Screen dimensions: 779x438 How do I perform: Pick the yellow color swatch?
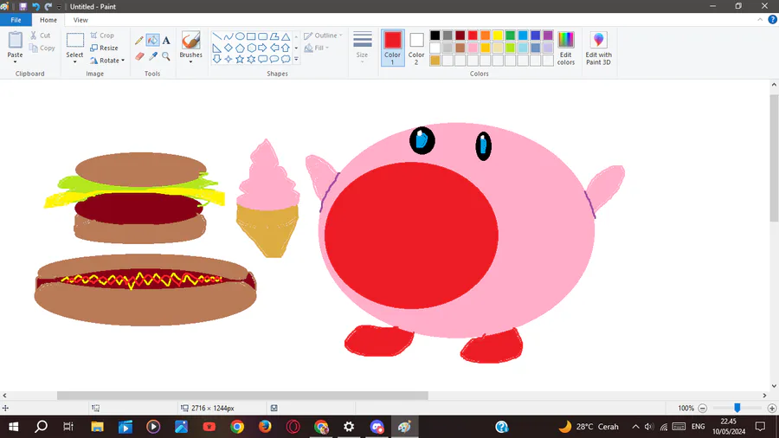(498, 35)
